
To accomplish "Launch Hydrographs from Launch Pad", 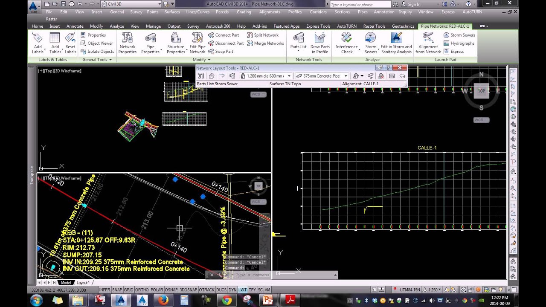I will pos(459,43).
